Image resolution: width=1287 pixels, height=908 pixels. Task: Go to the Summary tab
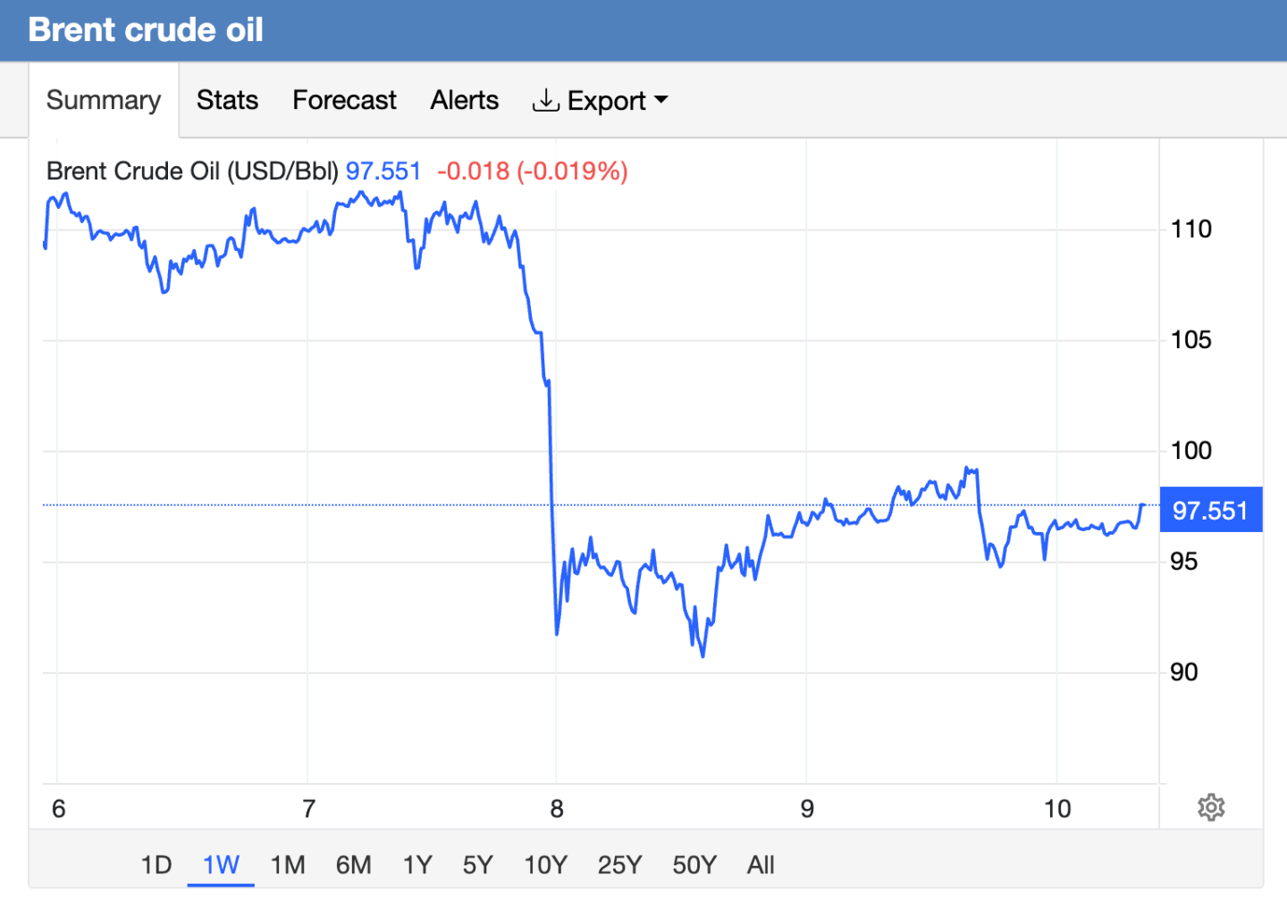104,100
